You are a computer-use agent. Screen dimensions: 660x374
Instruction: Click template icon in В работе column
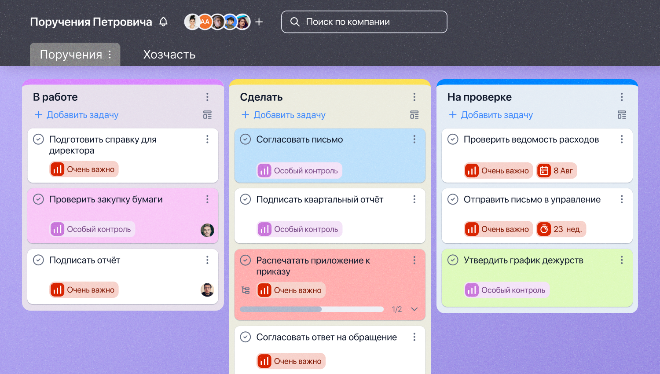click(x=207, y=115)
